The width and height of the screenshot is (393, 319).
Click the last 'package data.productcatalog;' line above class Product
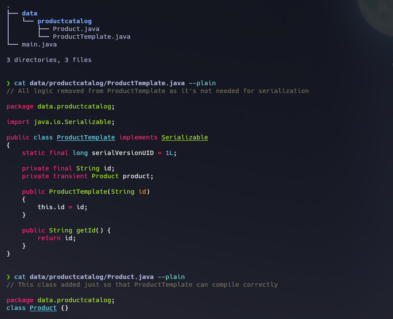coord(60,300)
